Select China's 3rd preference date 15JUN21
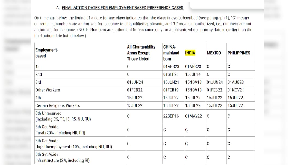The image size is (295, 165). tap(171, 82)
